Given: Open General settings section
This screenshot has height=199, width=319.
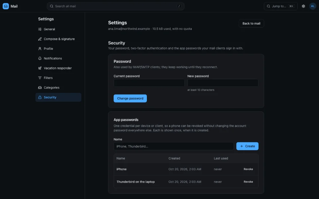Looking at the screenshot, I should coord(58,29).
